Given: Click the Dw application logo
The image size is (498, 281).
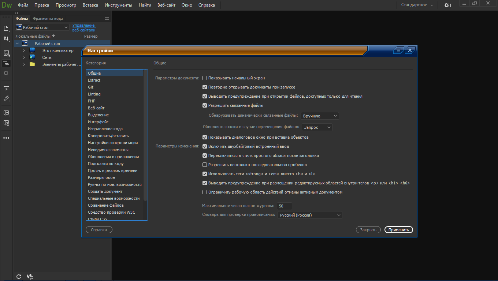Looking at the screenshot, I should pyautogui.click(x=7, y=5).
